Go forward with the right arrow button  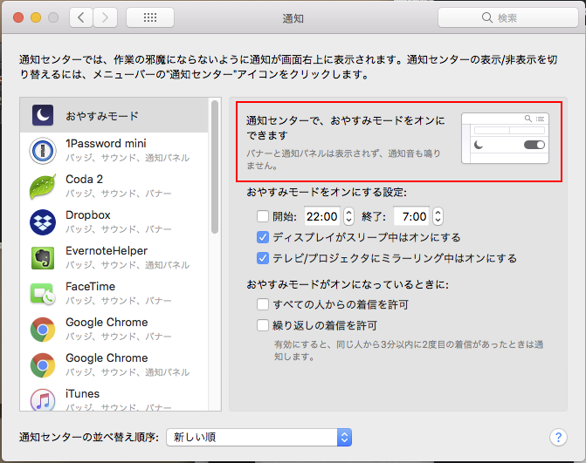105,17
